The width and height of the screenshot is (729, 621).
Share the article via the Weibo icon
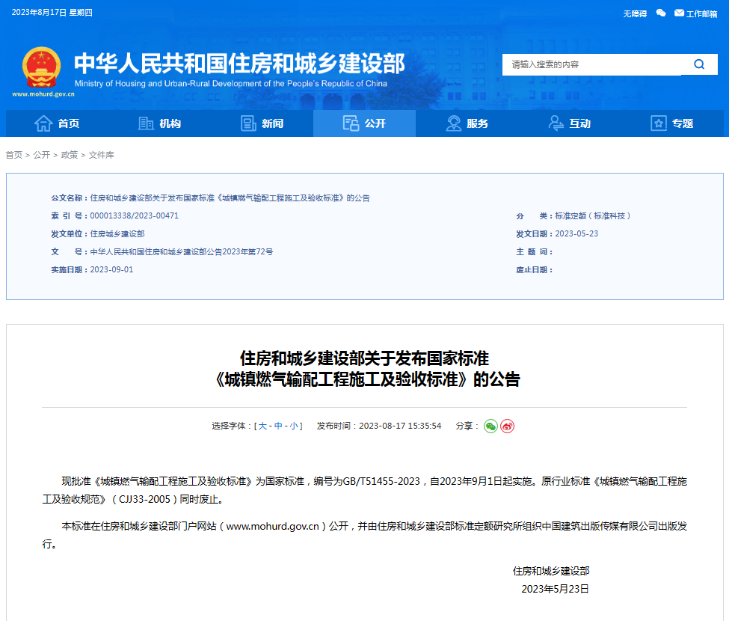click(x=508, y=426)
